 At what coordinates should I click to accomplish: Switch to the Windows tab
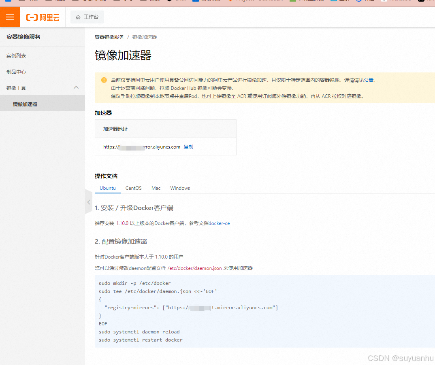point(180,188)
